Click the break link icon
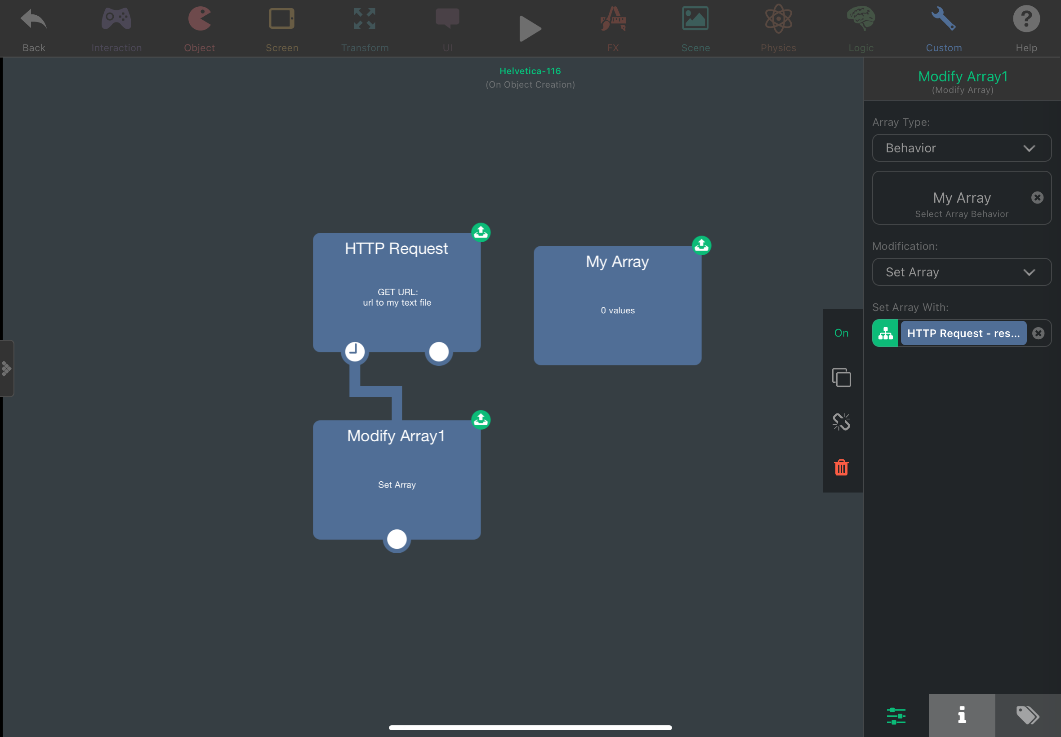The image size is (1061, 737). point(841,422)
